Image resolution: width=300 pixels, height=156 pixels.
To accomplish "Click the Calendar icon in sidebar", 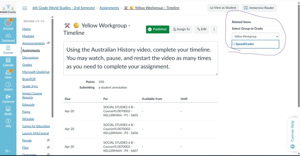I will point(8,60).
